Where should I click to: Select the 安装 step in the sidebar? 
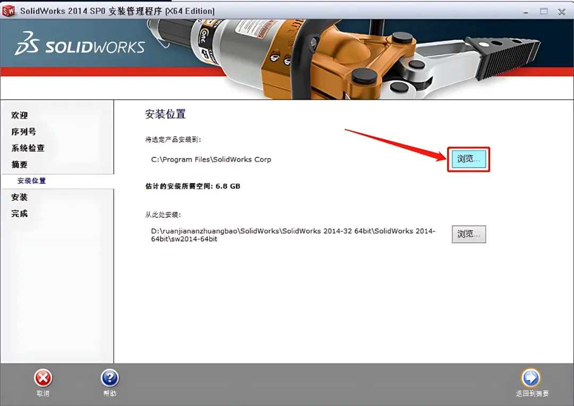pos(20,197)
